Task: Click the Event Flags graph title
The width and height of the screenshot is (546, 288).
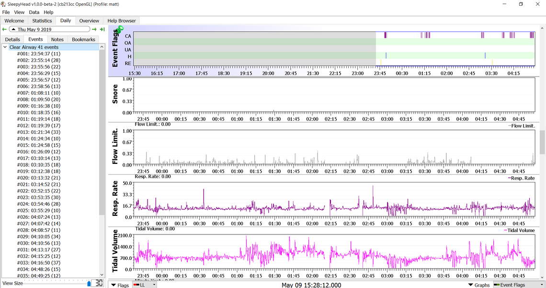Action: 115,48
